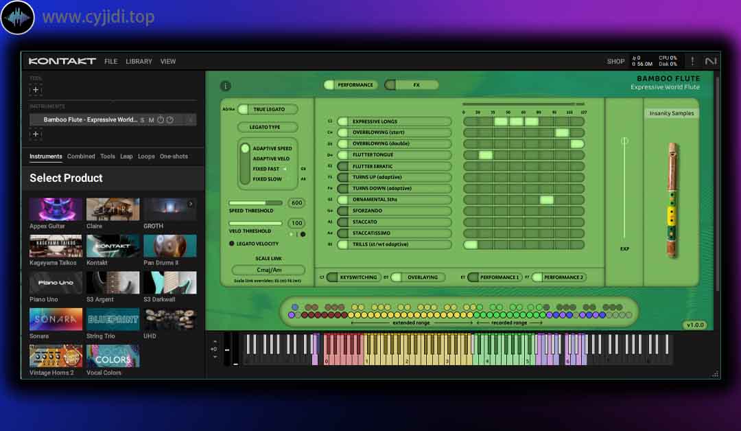Open the S3 Argent product

click(x=113, y=283)
